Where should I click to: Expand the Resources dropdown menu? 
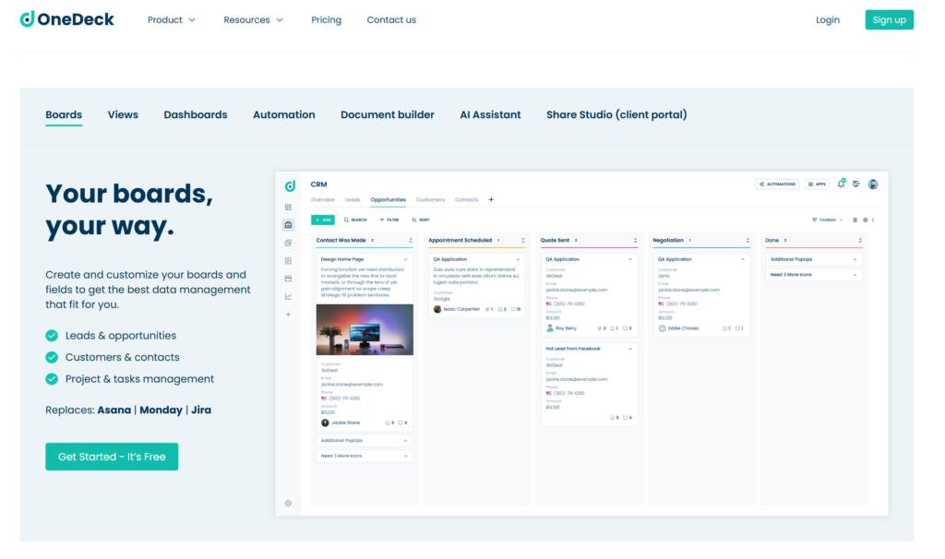pos(253,19)
